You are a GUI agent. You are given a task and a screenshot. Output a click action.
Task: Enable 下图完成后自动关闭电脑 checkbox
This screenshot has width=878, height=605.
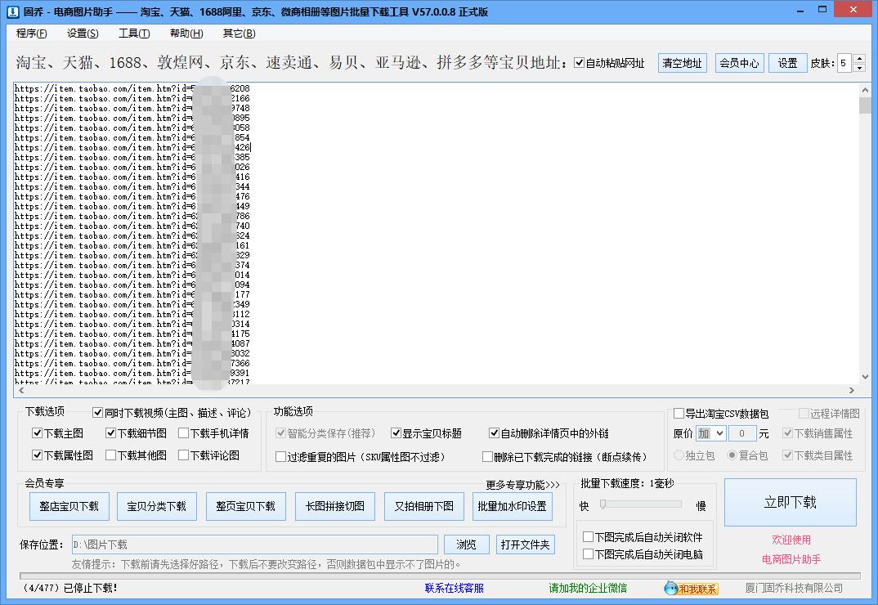click(x=588, y=554)
